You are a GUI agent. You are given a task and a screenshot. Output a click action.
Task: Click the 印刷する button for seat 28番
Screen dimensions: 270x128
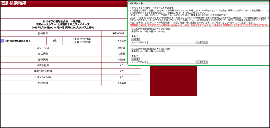[136, 39]
